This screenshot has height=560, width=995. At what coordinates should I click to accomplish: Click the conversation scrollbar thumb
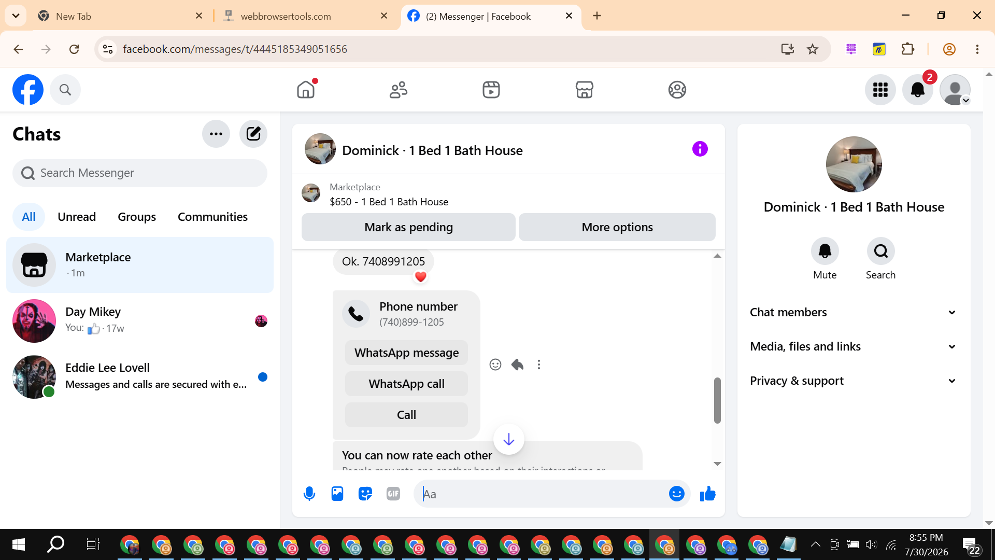click(717, 400)
